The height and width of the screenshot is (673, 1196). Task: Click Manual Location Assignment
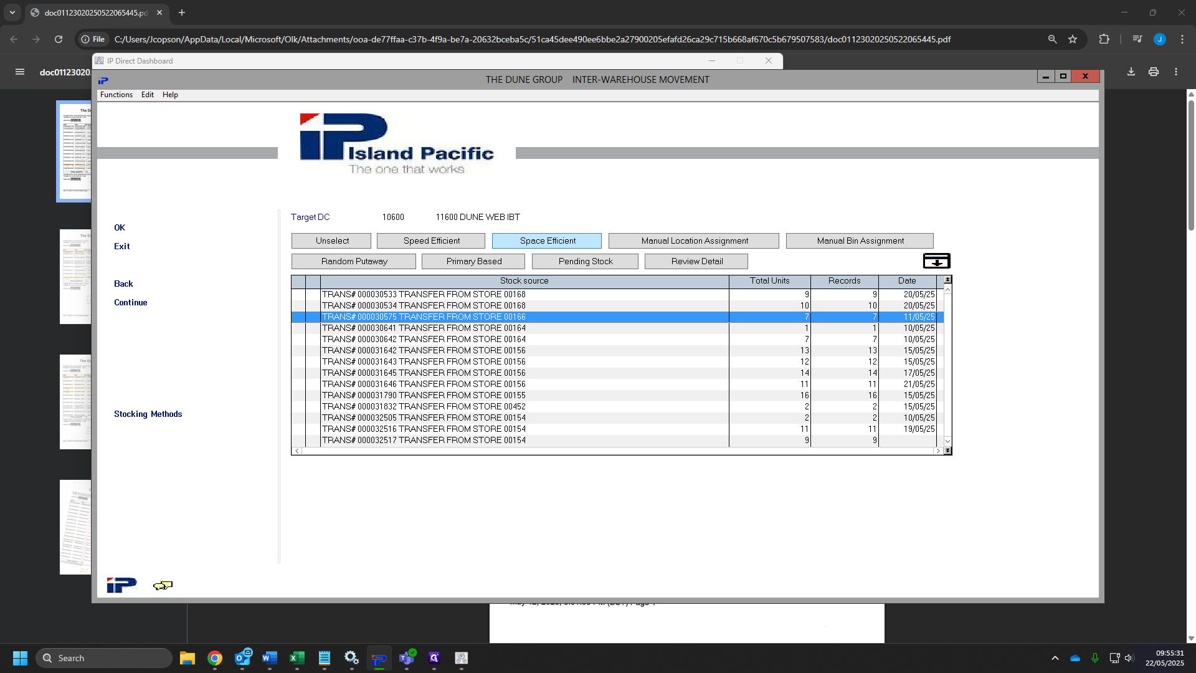click(x=694, y=241)
